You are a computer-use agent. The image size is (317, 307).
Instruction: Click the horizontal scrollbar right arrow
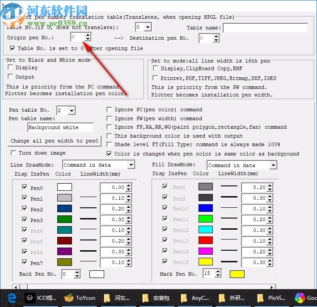click(x=272, y=287)
